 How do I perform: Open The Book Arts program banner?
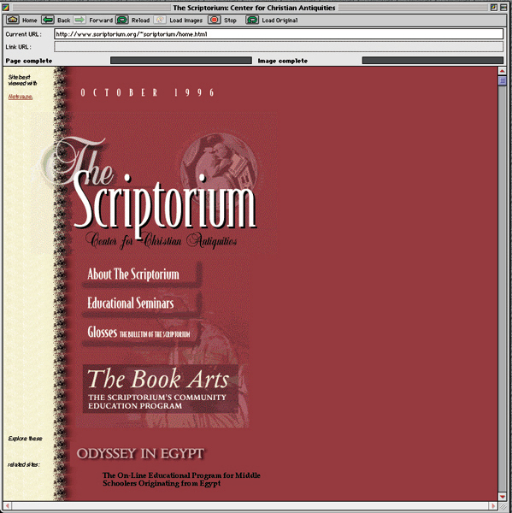coord(161,389)
